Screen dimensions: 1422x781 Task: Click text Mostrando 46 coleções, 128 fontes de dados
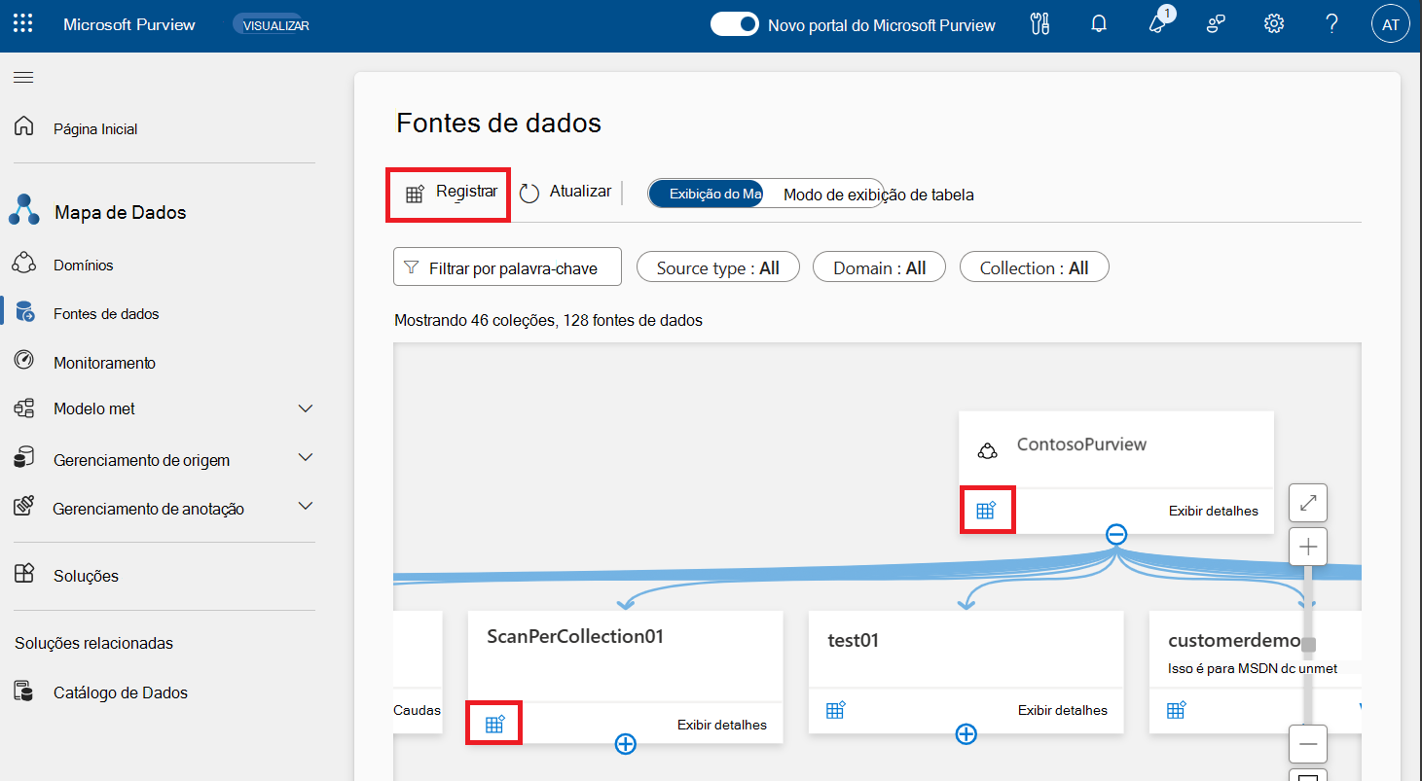[x=548, y=320]
